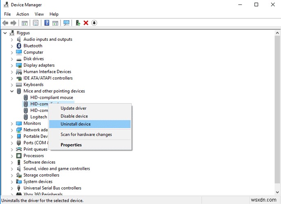Click the scan for hardware monitor icon
This screenshot has width=281, height=204.
(x=67, y=23)
